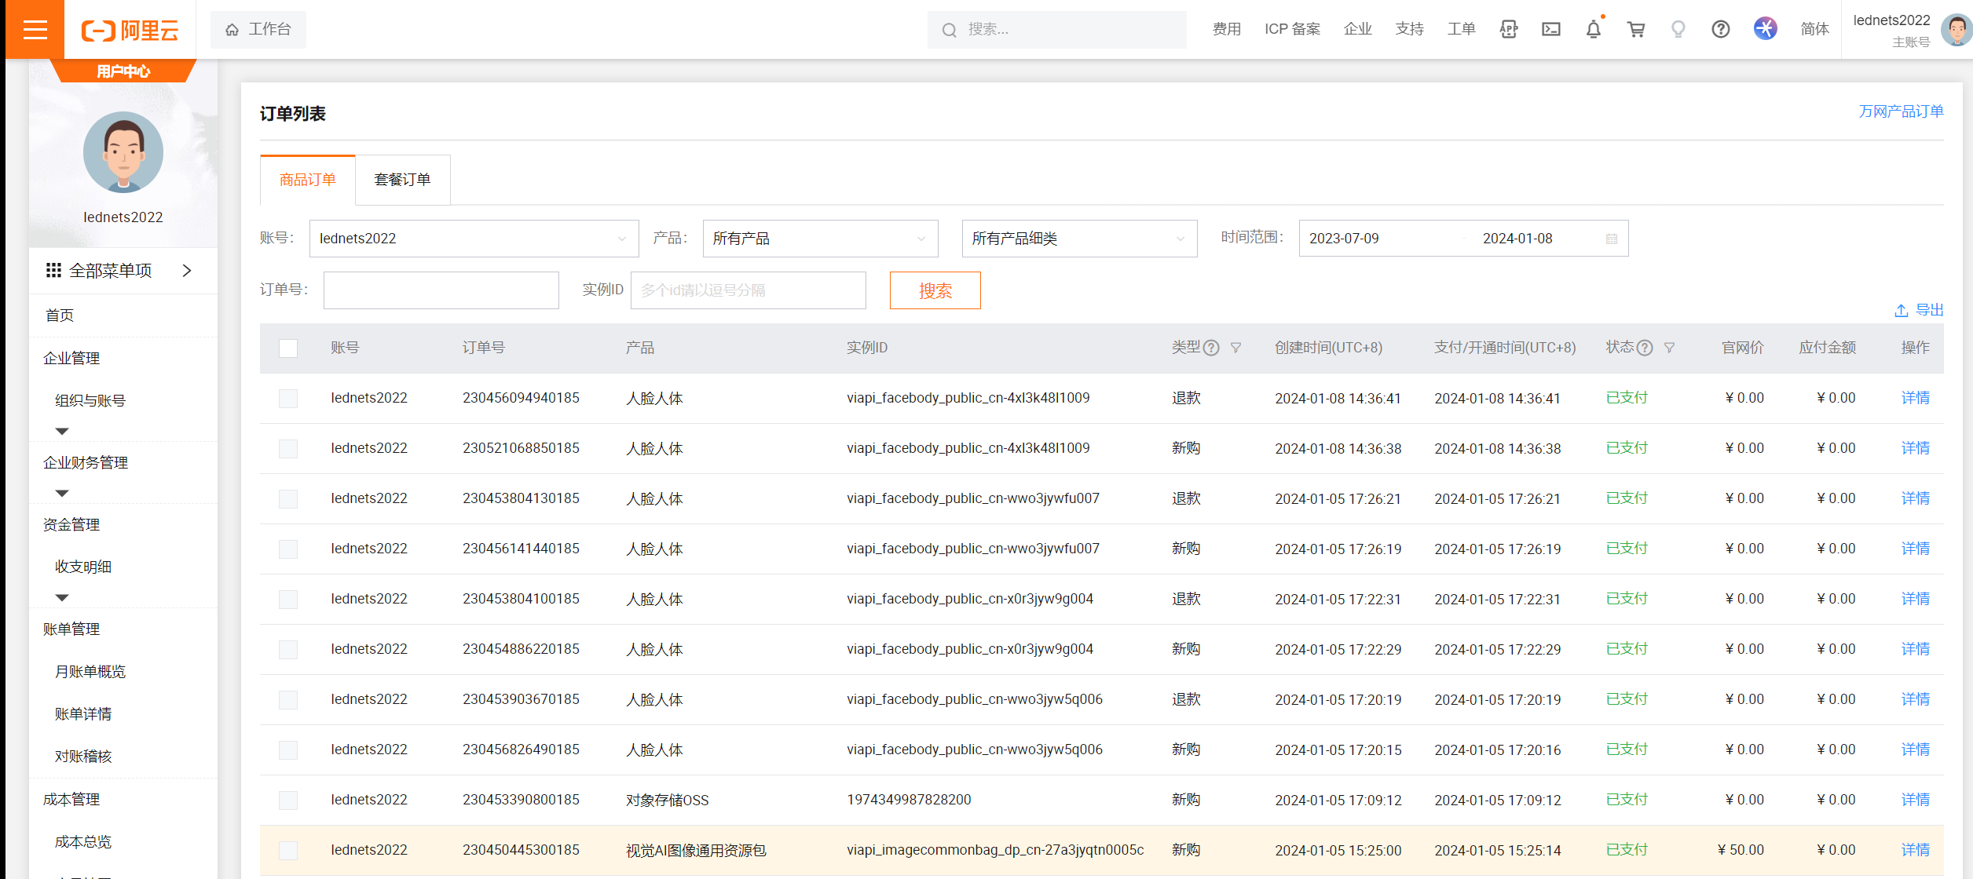Viewport: 1973px width, 879px height.
Task: Open the API developer tools icon
Action: tap(1508, 30)
